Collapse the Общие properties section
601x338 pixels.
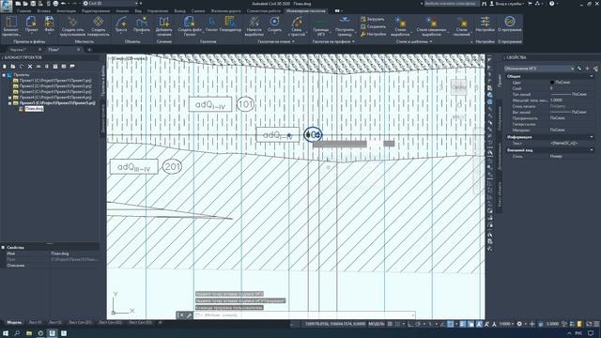592,76
